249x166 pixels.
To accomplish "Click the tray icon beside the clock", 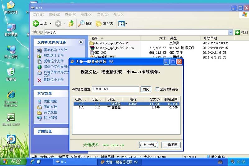I will [233, 162].
